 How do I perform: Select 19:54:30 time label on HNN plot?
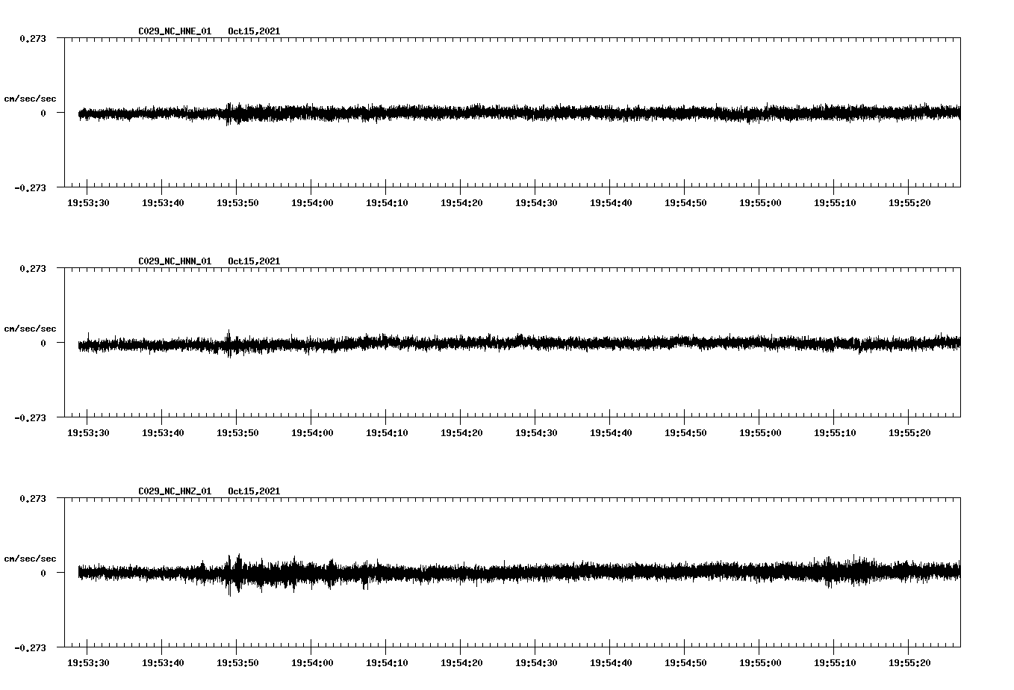click(536, 433)
